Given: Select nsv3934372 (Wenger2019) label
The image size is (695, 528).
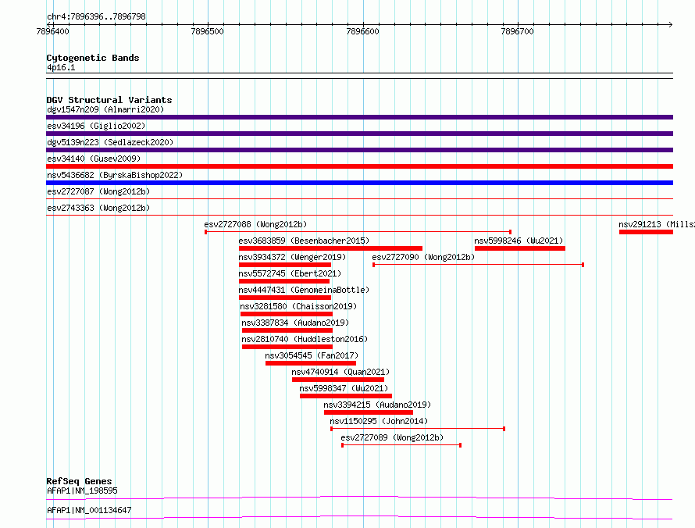Looking at the screenshot, I should (292, 257).
